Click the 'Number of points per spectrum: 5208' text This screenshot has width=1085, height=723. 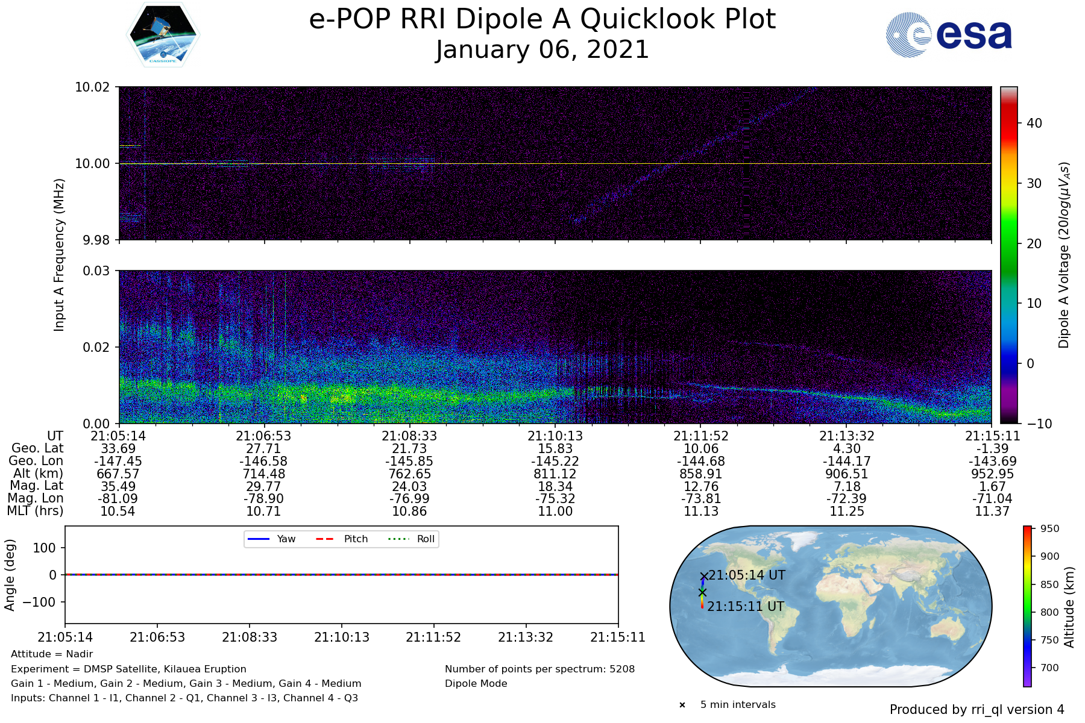(539, 669)
